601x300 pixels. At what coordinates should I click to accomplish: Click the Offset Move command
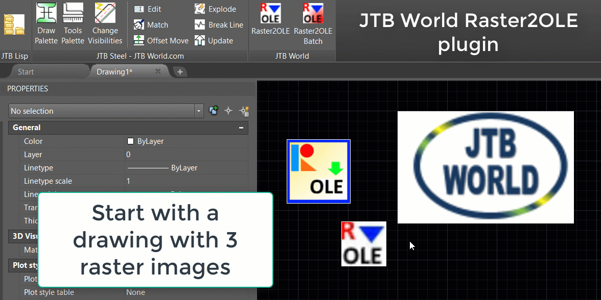tap(161, 41)
